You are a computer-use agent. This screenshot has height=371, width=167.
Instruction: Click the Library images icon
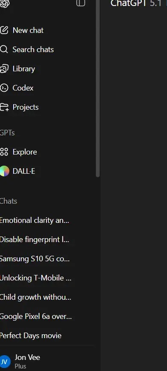[4, 69]
